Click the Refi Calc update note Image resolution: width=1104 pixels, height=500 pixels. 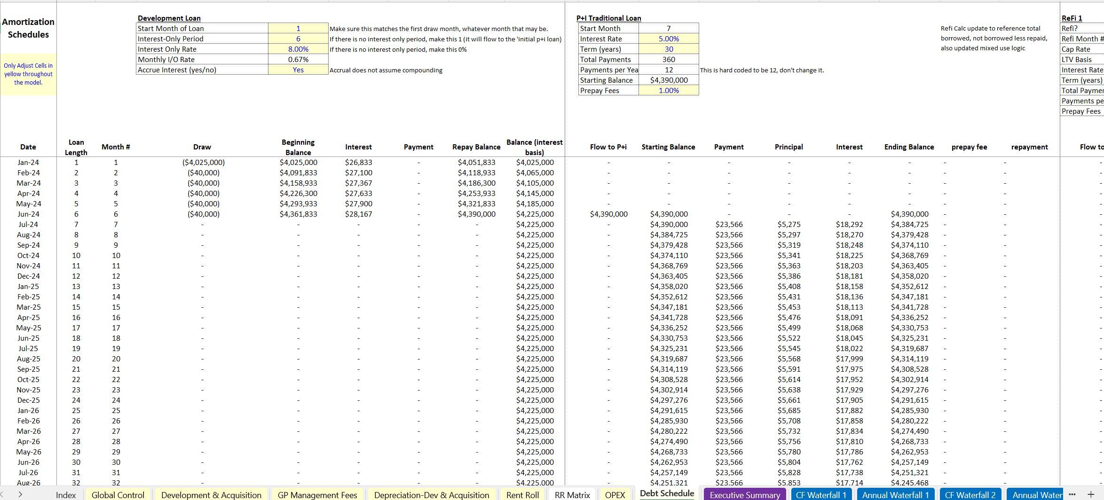click(x=994, y=39)
